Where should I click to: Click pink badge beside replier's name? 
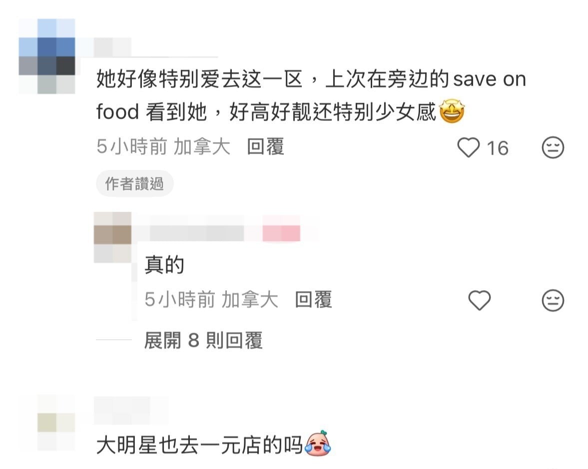click(x=281, y=233)
